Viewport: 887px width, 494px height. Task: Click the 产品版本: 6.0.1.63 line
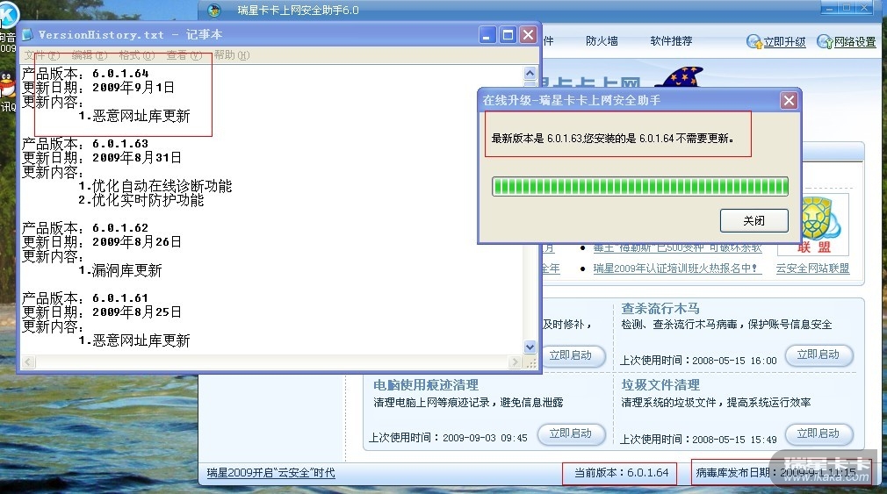click(x=85, y=144)
